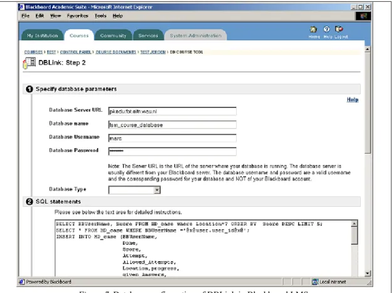Switch to the Community tab
The image size is (392, 293).
click(x=113, y=36)
